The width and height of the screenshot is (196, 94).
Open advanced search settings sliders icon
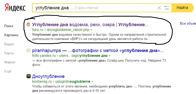tap(167, 8)
